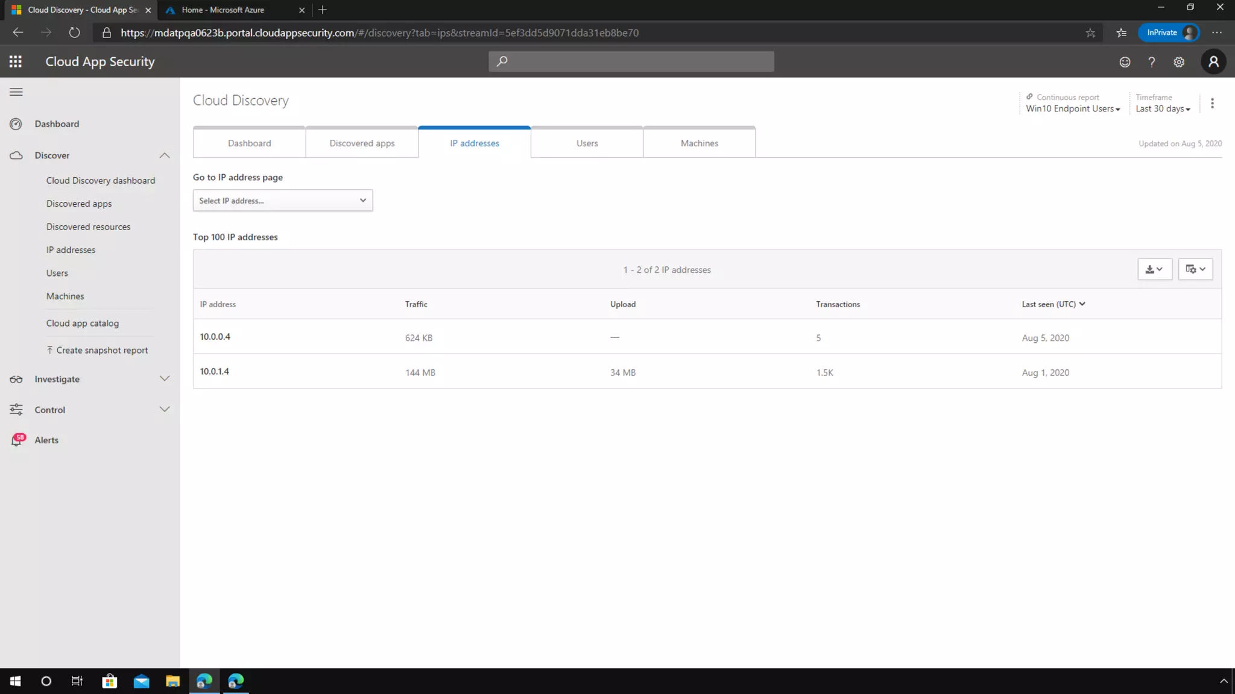
Task: Open the table column settings dropdown
Action: coord(1195,269)
